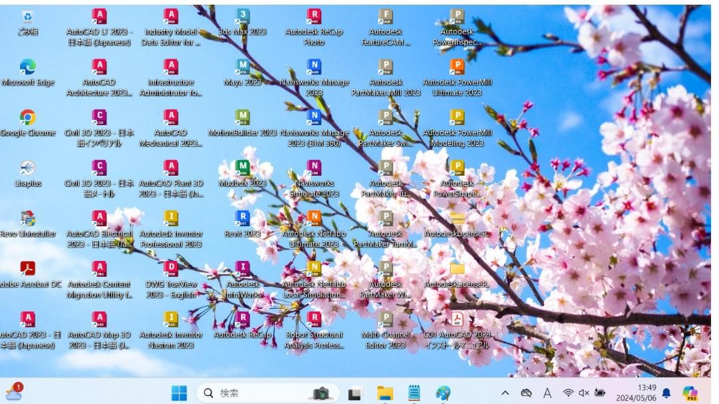Screen dimensions: 719x404
Task: Open the Windows Start menu
Action: pyautogui.click(x=180, y=393)
